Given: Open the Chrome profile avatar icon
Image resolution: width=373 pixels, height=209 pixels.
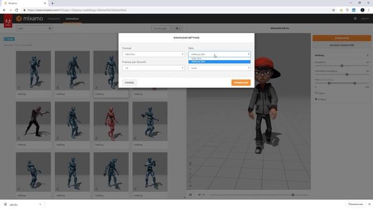Looking at the screenshot, I should pos(363,10).
